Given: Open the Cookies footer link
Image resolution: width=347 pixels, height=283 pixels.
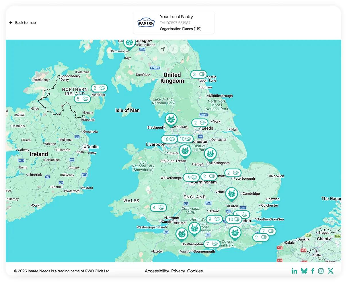Looking at the screenshot, I should (x=195, y=271).
